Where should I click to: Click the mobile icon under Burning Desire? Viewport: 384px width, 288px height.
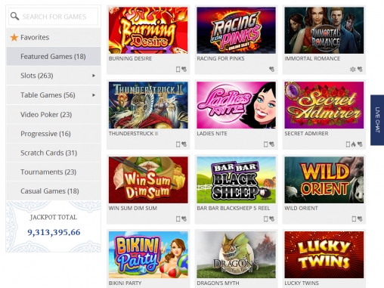pyautogui.click(x=178, y=69)
